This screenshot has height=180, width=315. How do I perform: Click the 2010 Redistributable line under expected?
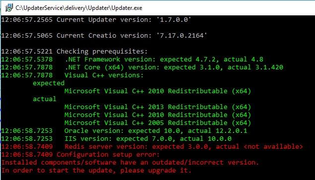(158, 91)
